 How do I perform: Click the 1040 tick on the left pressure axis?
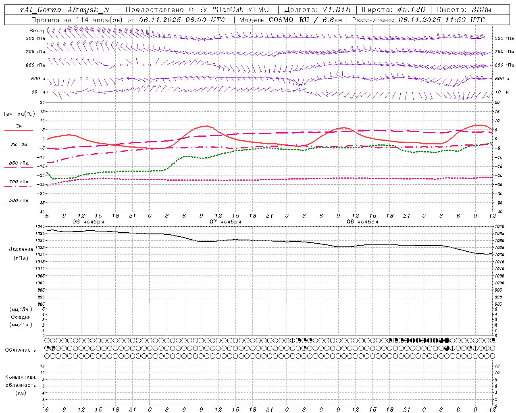[x=40, y=227]
